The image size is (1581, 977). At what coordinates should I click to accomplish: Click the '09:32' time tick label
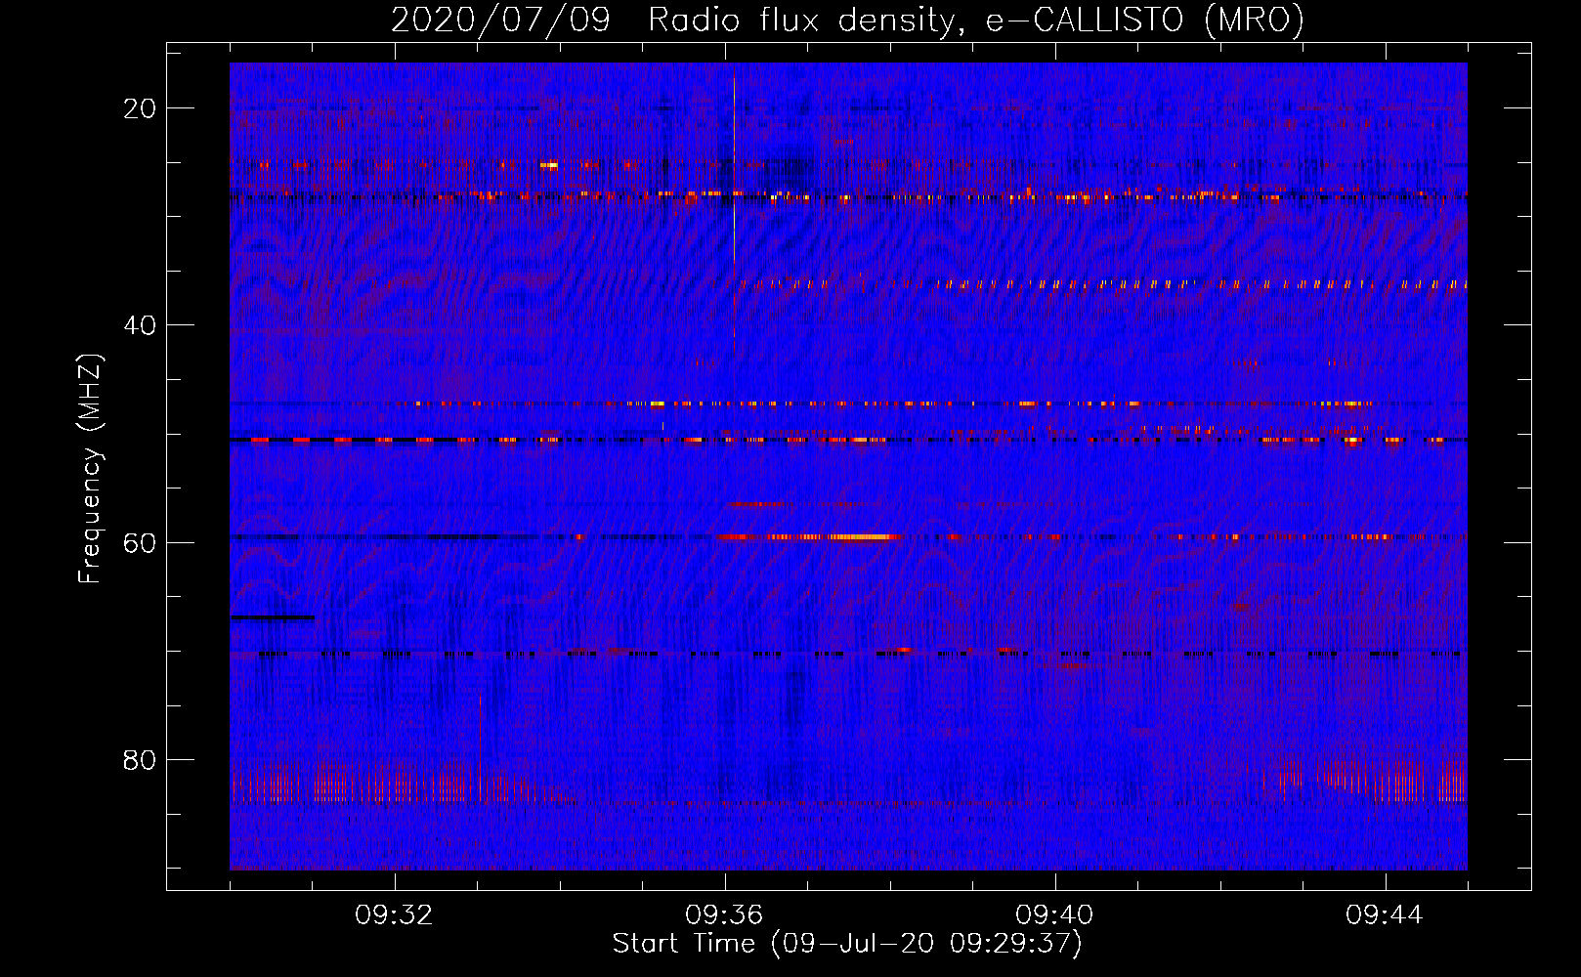coord(395,915)
